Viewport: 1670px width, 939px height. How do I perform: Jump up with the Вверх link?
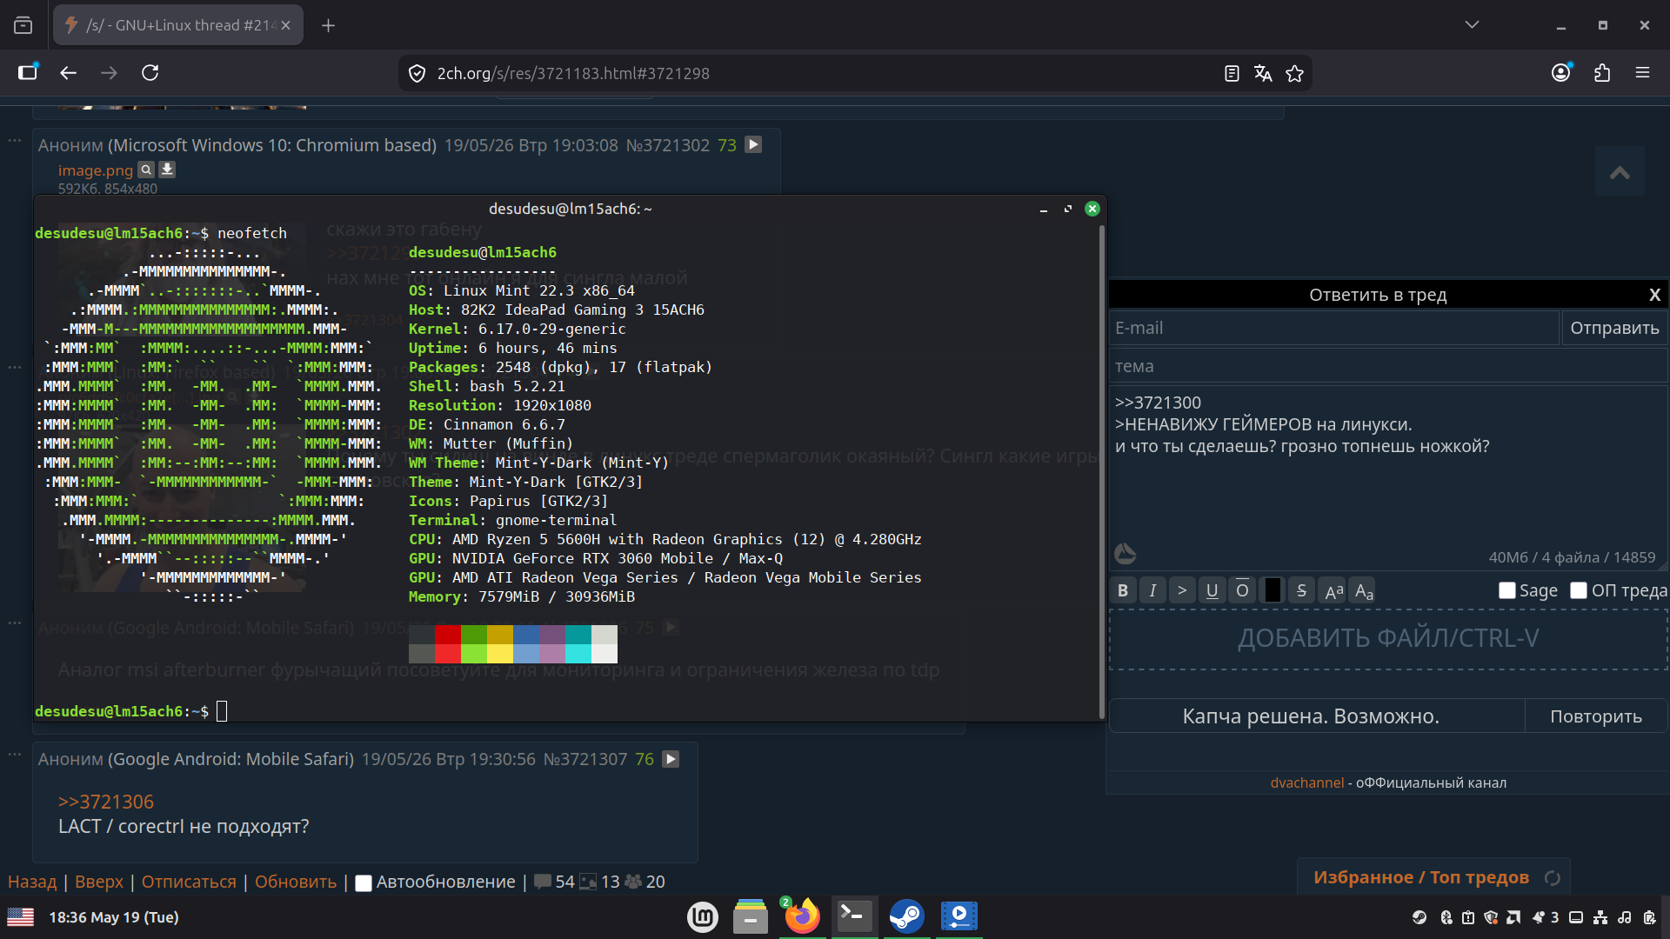99,882
